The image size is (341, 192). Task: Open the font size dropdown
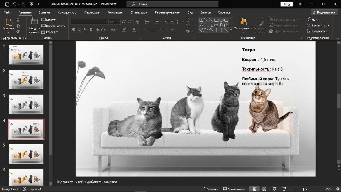point(119,22)
